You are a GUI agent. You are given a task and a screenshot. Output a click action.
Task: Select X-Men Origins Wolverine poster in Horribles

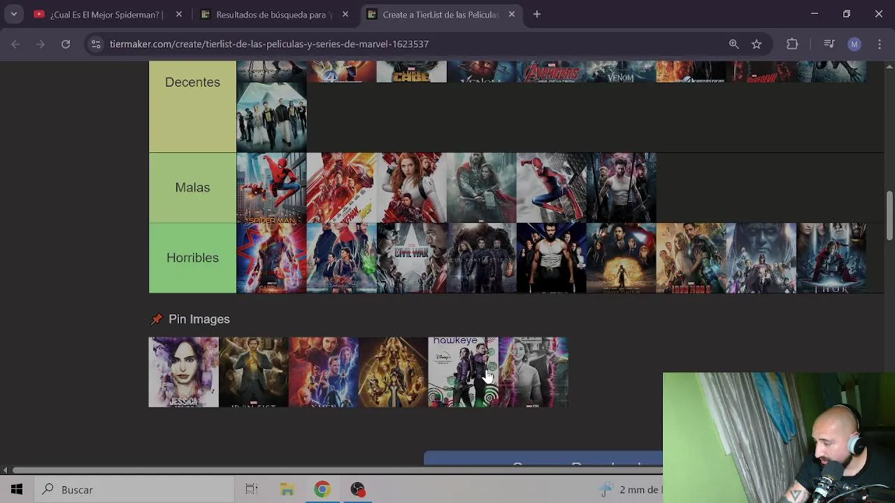click(551, 258)
